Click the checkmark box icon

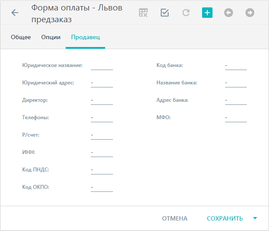point(165,13)
